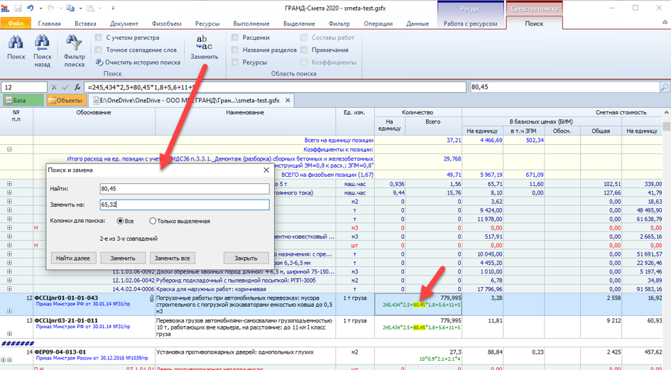
Task: Open the Данные ribbon tab
Action: tap(418, 23)
